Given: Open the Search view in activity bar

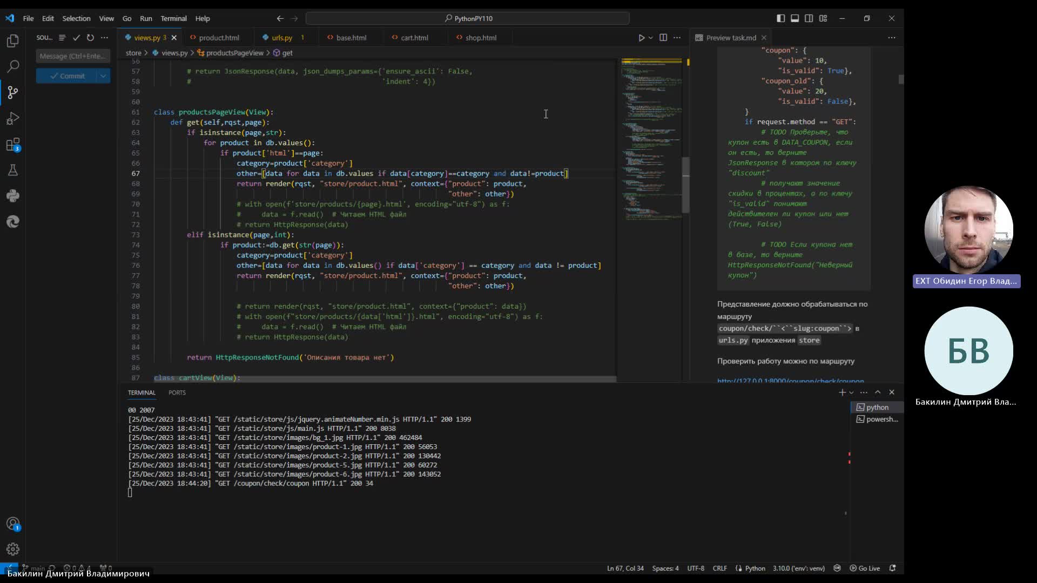Looking at the screenshot, I should [x=13, y=66].
